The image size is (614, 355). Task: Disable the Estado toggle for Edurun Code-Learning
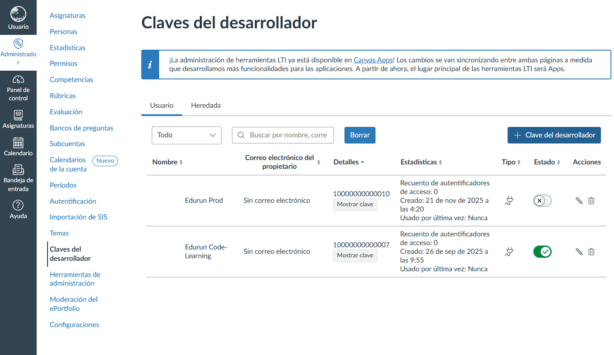pyautogui.click(x=542, y=251)
